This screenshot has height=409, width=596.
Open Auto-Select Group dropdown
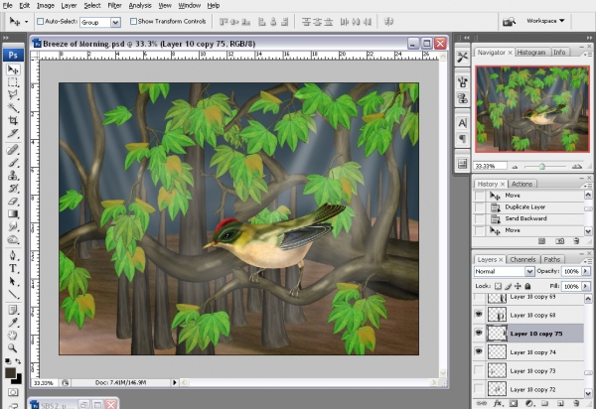point(116,23)
